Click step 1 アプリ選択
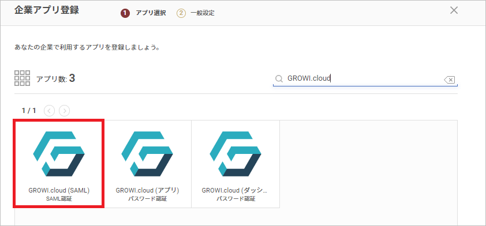This screenshot has height=226, width=486. (x=143, y=13)
